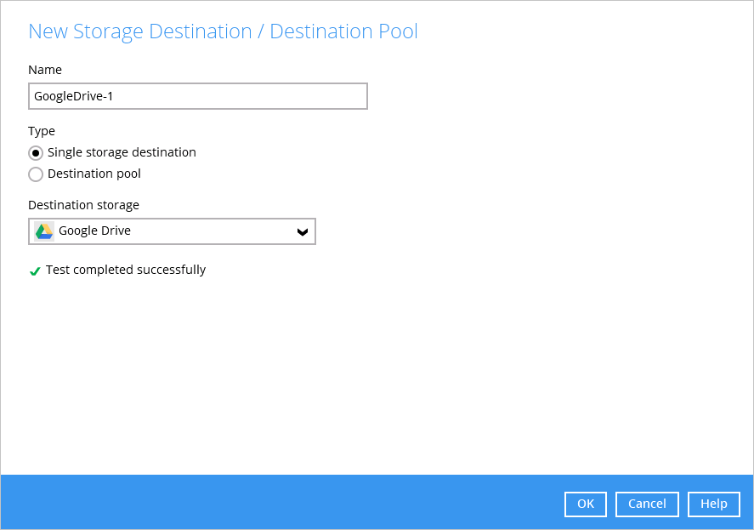Click the "Type" section label
Screen dimensions: 754x530
(42, 131)
